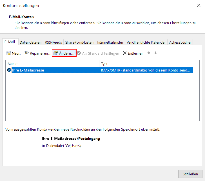
Task: Sort accounts by the Name column header
Action: 52,64
